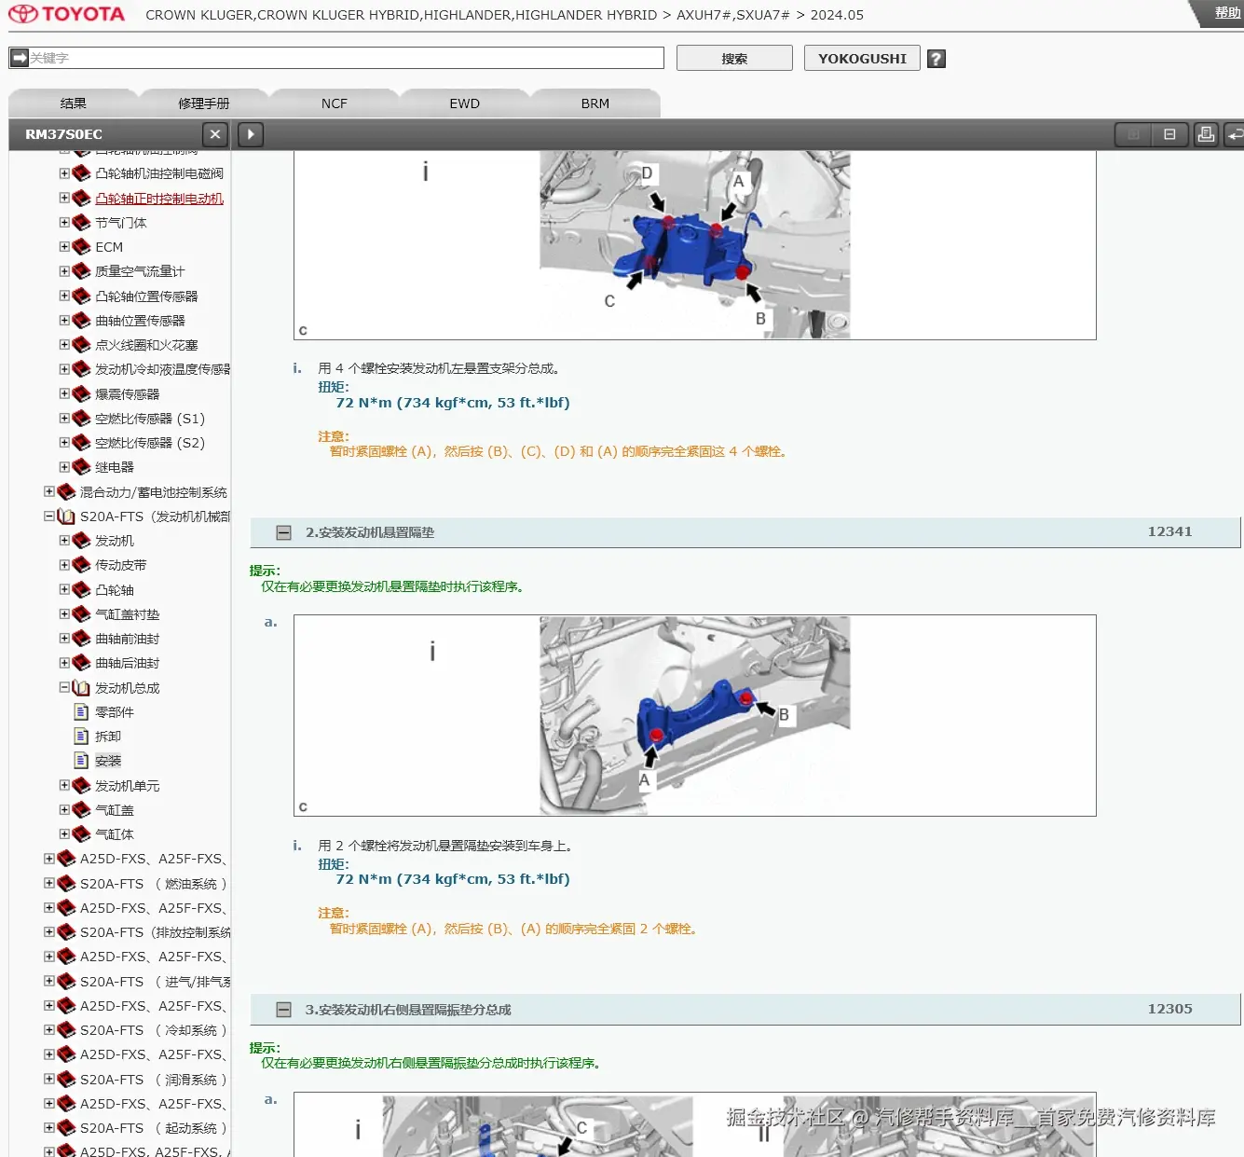Select the 拆卸 page in the tree

pos(108,737)
